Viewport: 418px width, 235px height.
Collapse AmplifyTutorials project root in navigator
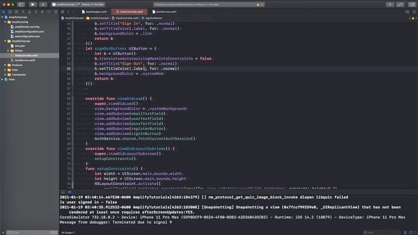3,17
